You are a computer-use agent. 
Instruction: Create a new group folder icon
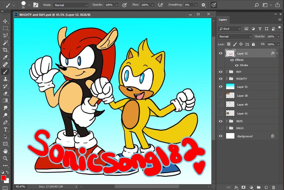(259, 187)
